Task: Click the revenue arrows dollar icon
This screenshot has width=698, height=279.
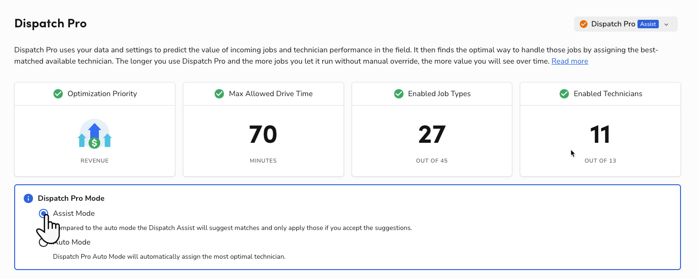Action: pos(95,134)
